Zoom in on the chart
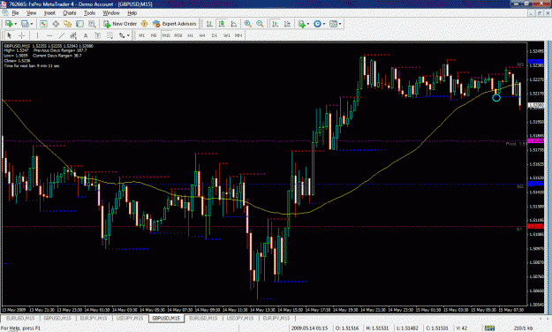The width and height of the screenshot is (552, 332). tap(248, 24)
